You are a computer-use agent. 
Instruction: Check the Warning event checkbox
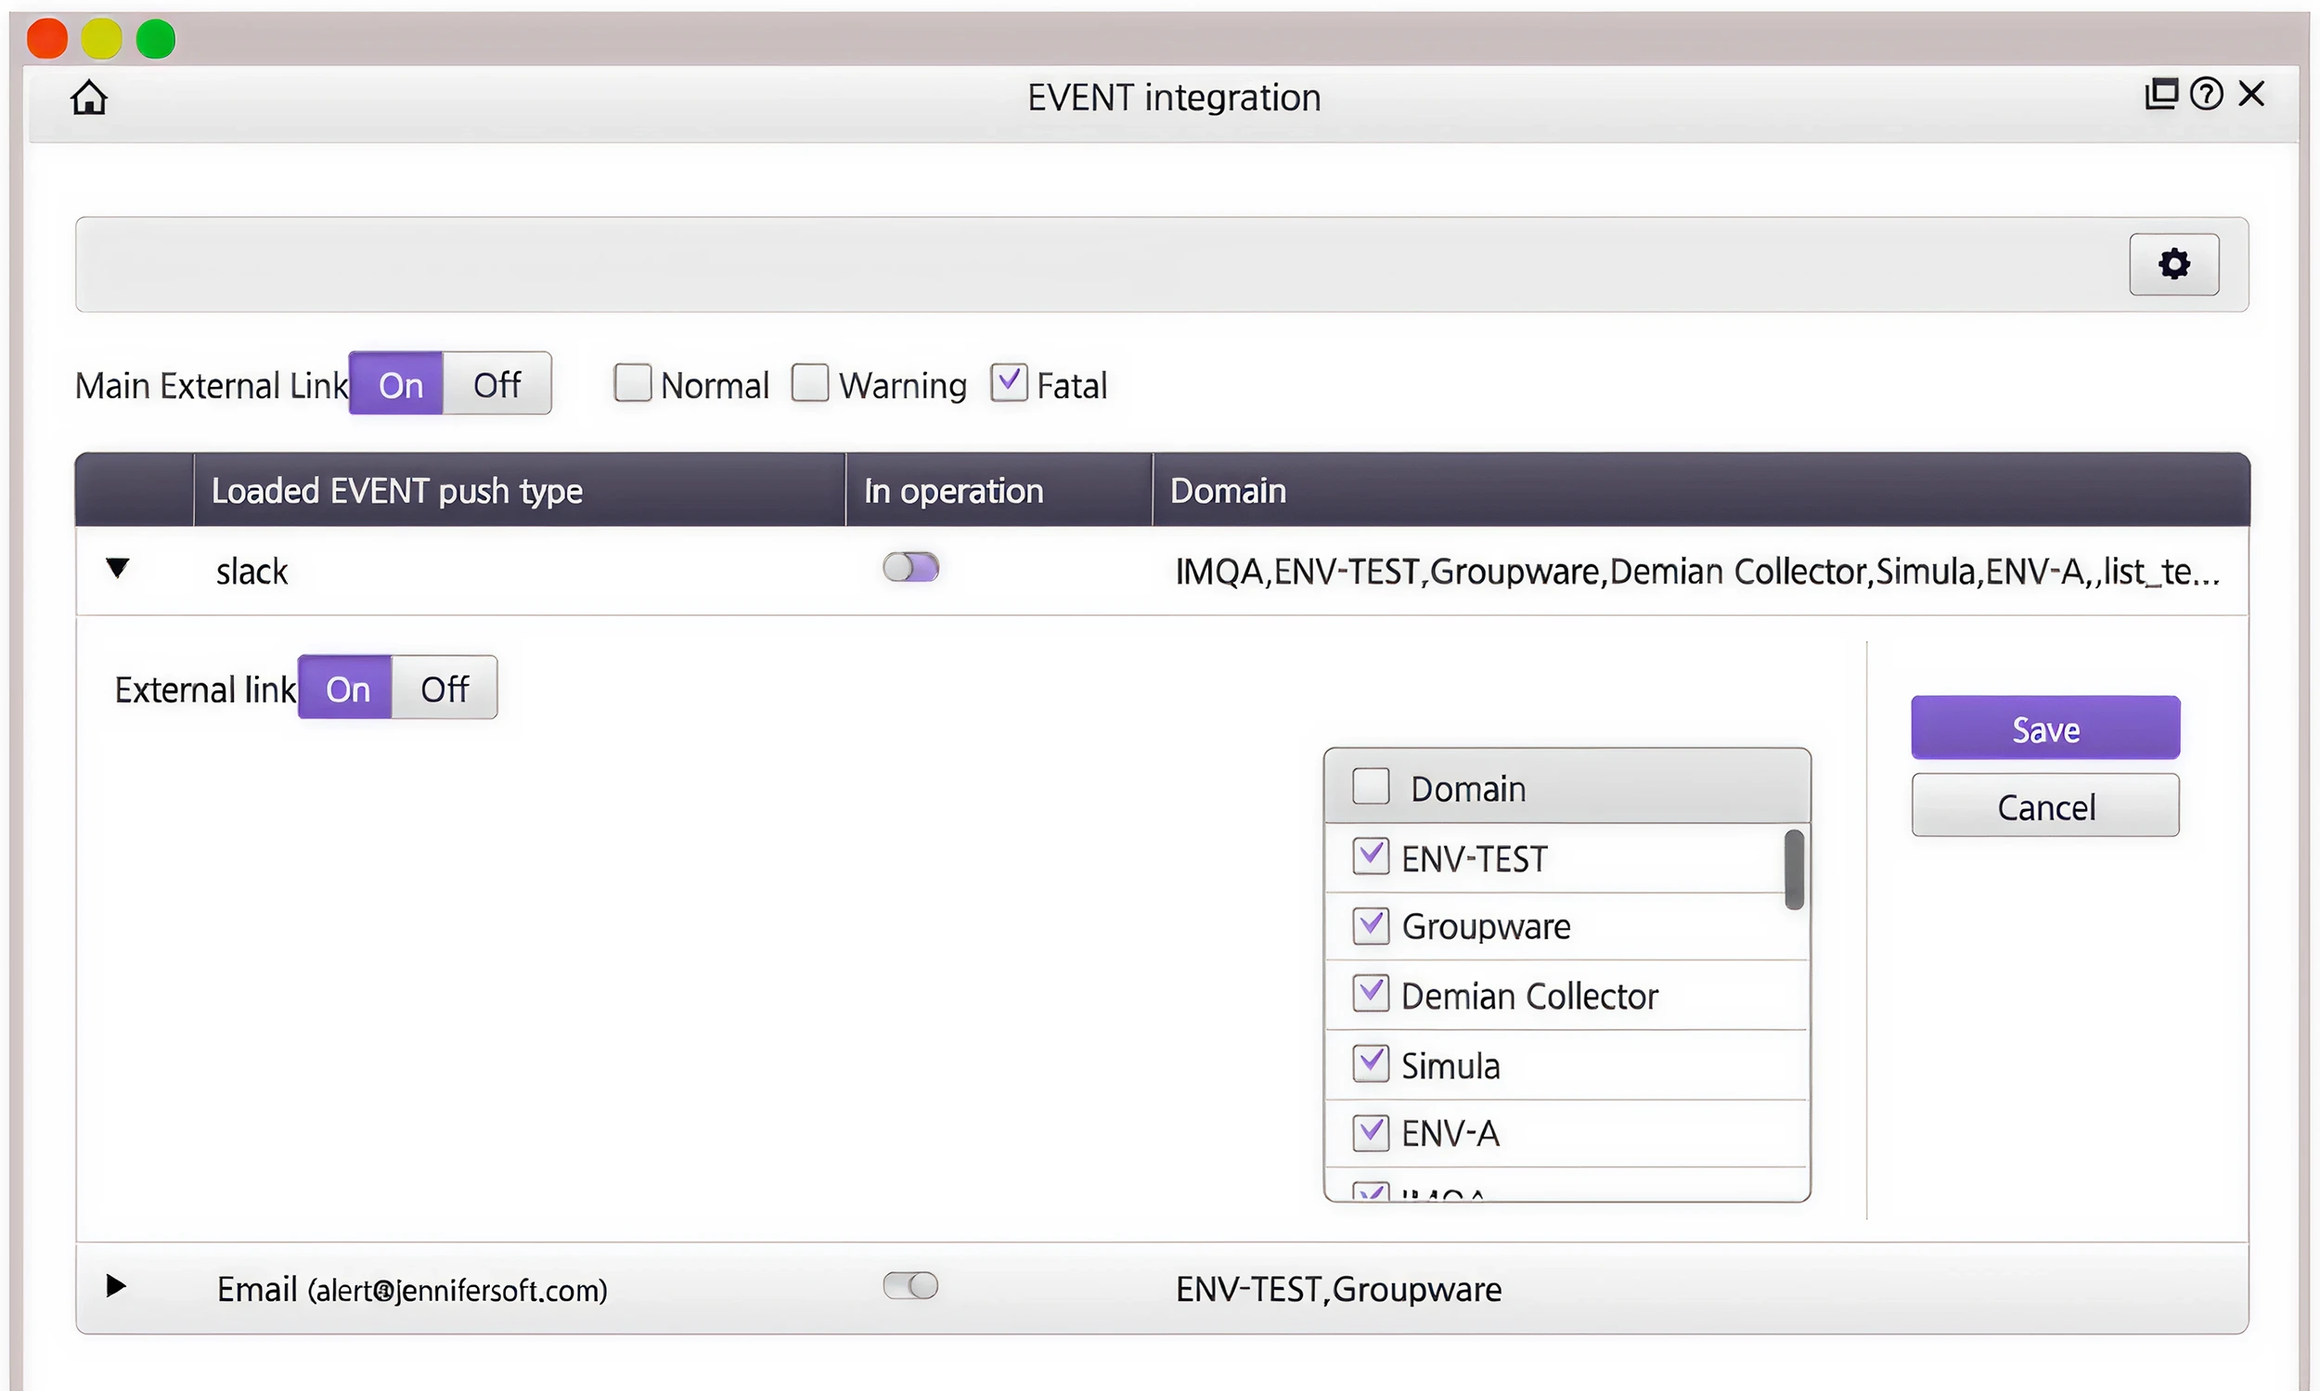[810, 383]
